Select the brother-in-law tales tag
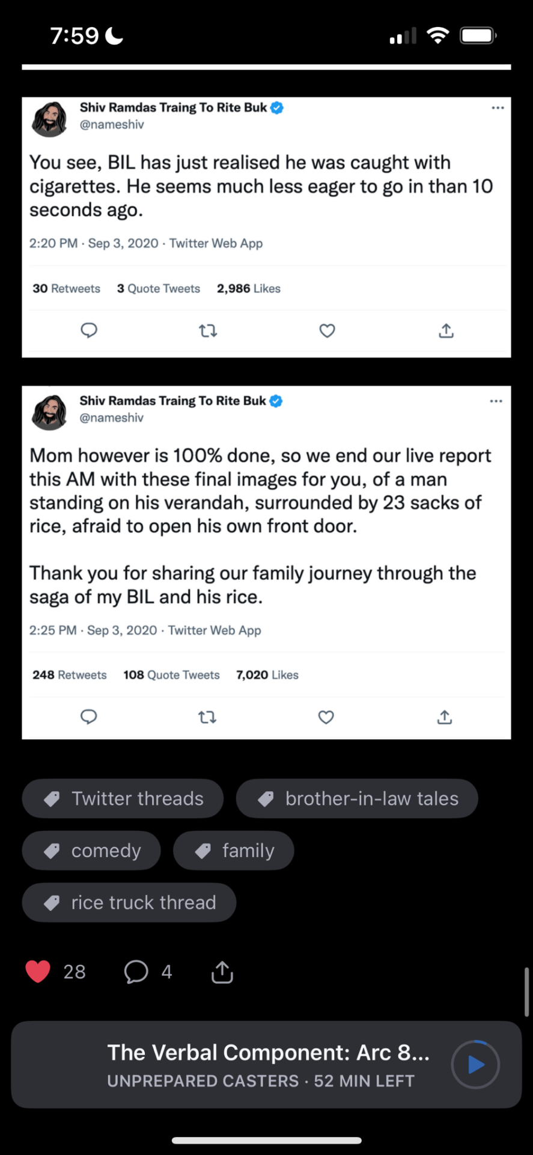 pyautogui.click(x=357, y=798)
